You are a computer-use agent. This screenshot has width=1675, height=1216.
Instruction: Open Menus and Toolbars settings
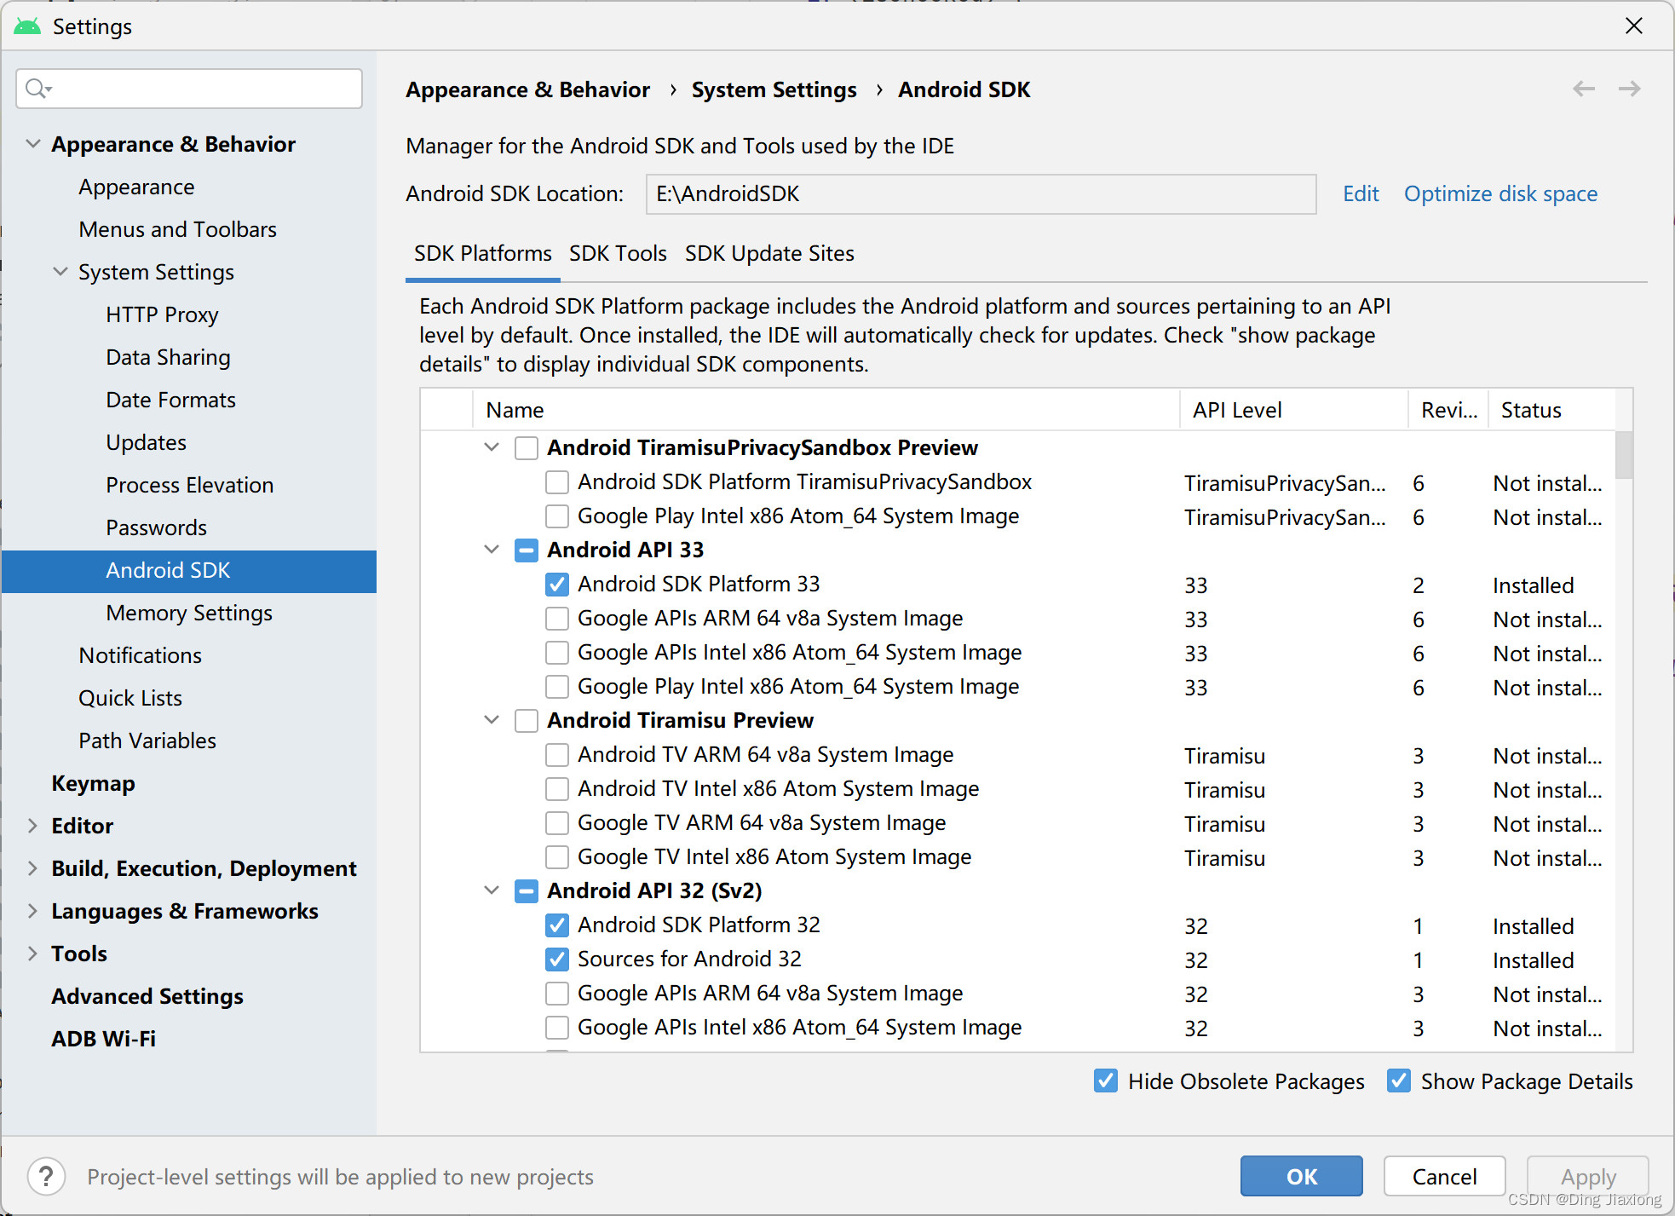(177, 229)
